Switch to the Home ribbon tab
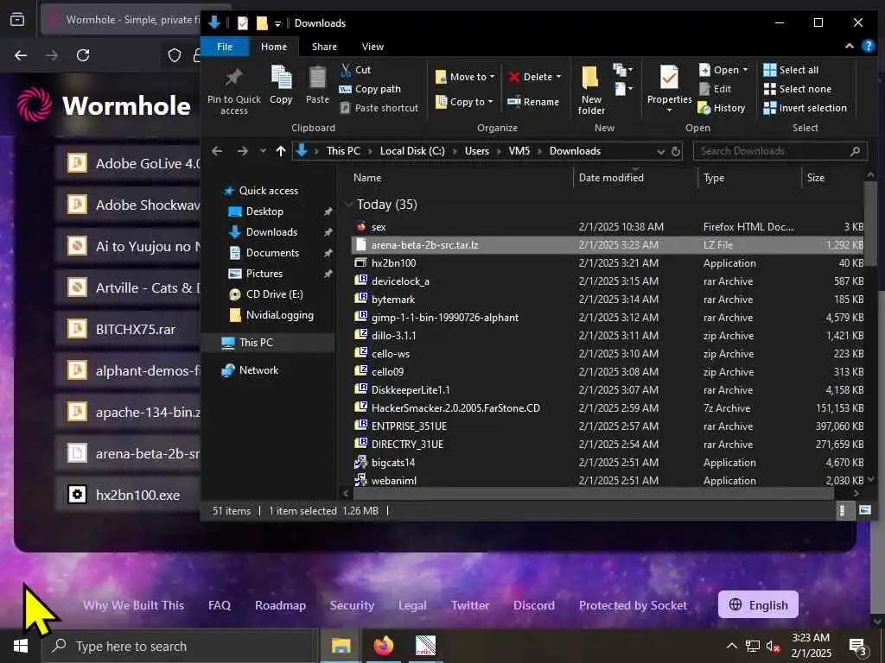 (274, 47)
